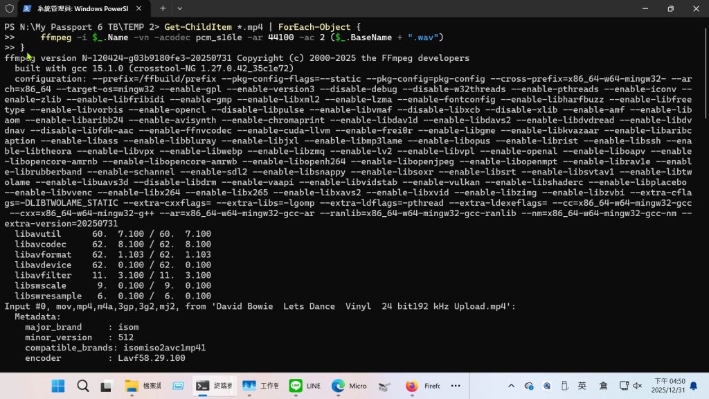The height and width of the screenshot is (399, 709).
Task: Open the notification bell in tray
Action: pyautogui.click(x=694, y=386)
